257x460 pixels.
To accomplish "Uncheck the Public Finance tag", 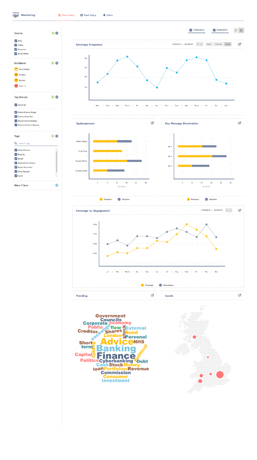I will 16,150.
